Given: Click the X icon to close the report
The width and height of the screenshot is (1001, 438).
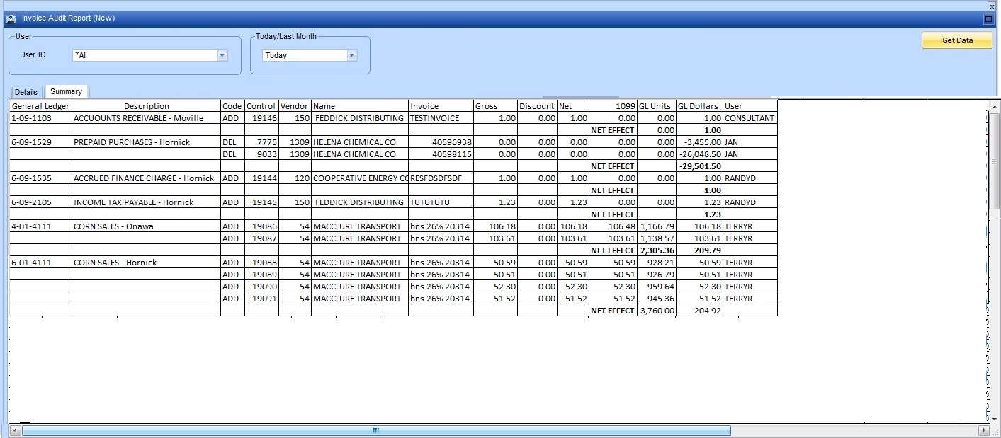Looking at the screenshot, I should click(x=992, y=6).
